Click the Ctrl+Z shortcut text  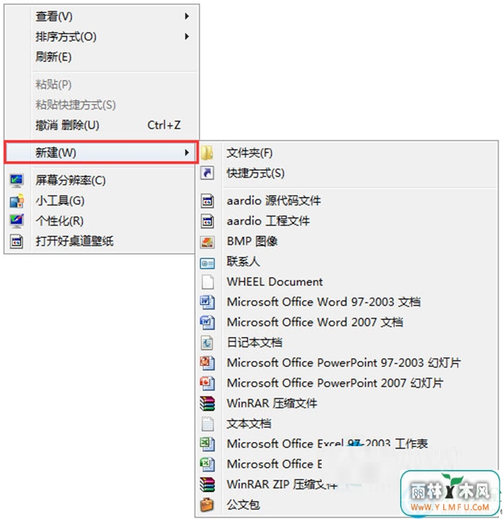click(x=164, y=125)
